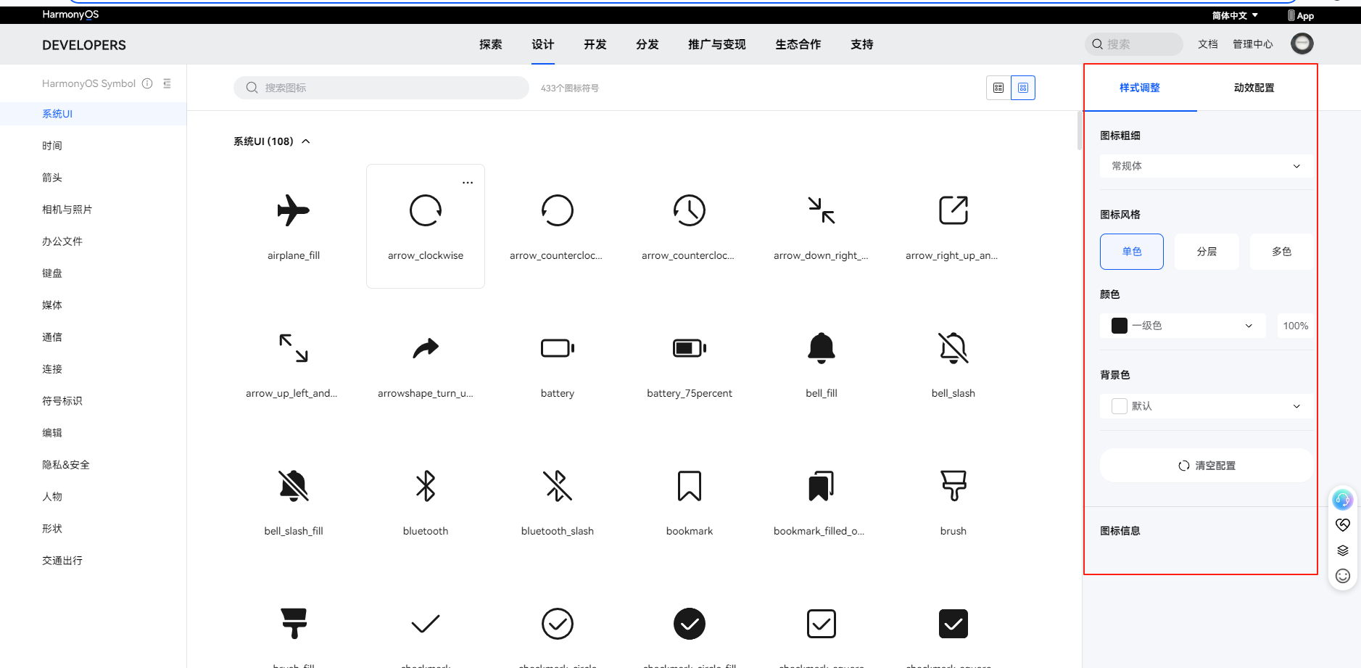Pick the arrow_right_up_an... square icon
This screenshot has width=1361, height=668.
point(953,210)
